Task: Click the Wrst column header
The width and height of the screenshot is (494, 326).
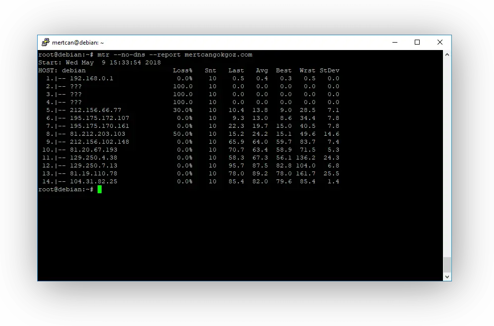Action: (x=307, y=70)
